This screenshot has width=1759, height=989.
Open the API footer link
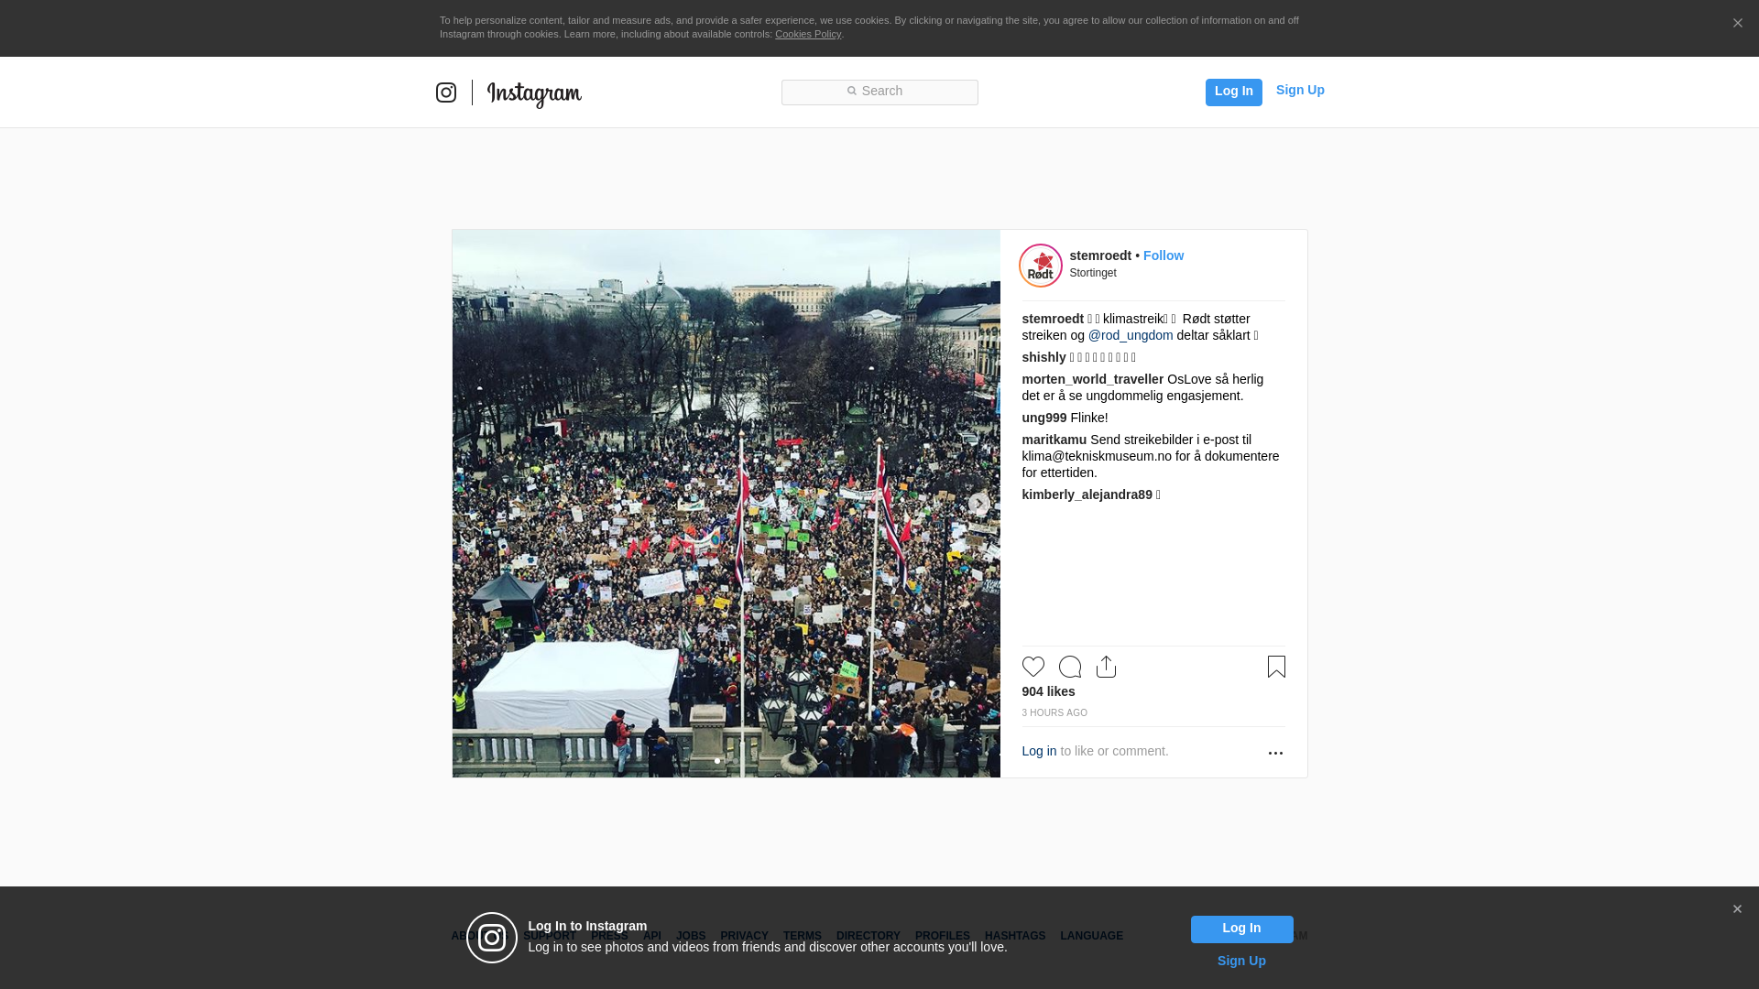(652, 936)
